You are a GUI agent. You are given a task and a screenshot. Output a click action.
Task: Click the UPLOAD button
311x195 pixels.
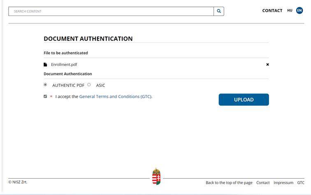[x=244, y=100]
